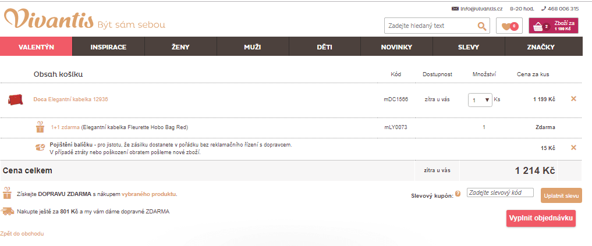Remove package insurance from cart

pyautogui.click(x=573, y=148)
